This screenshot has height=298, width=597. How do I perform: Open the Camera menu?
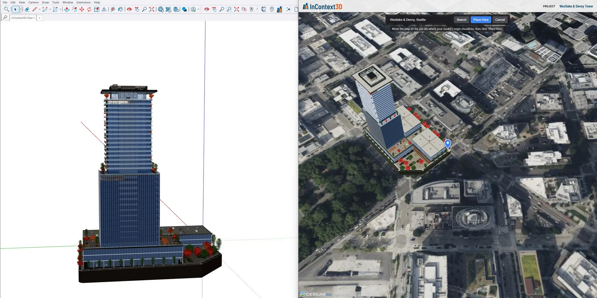click(33, 2)
